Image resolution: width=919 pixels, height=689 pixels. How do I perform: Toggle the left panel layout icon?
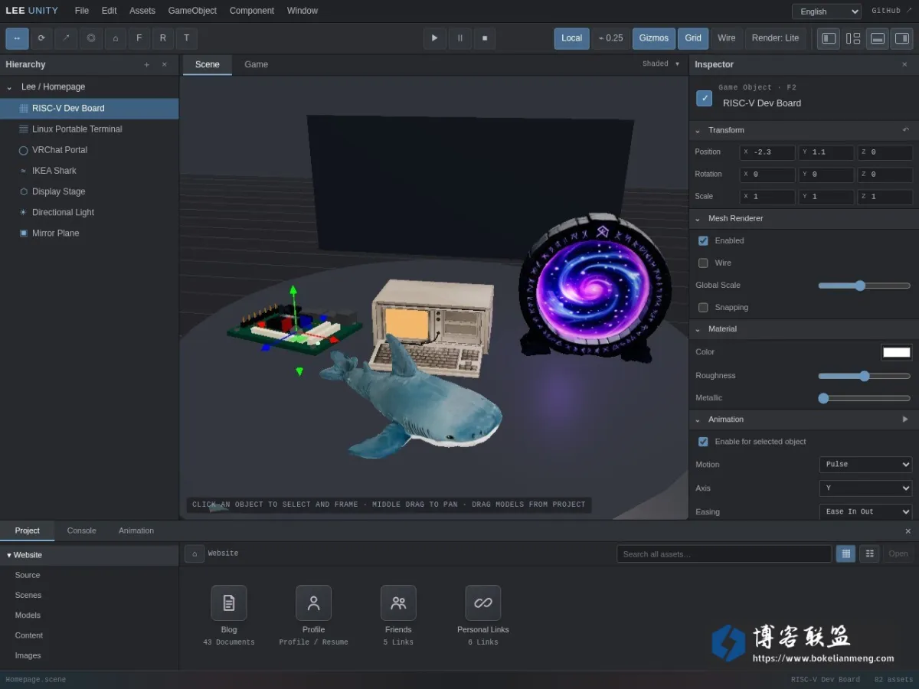(x=829, y=38)
